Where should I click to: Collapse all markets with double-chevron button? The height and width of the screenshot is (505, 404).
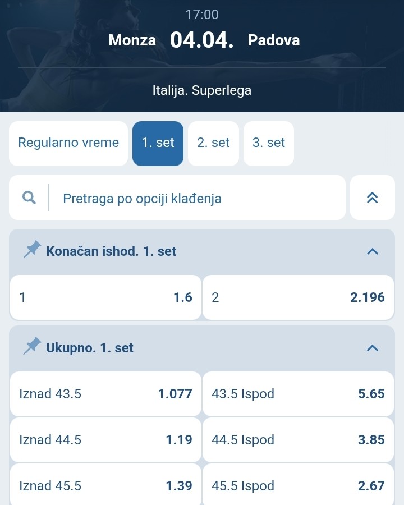tap(372, 198)
